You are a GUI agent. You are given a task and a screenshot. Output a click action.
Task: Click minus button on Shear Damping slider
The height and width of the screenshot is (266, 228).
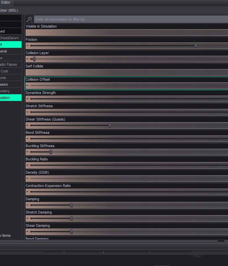point(28,231)
